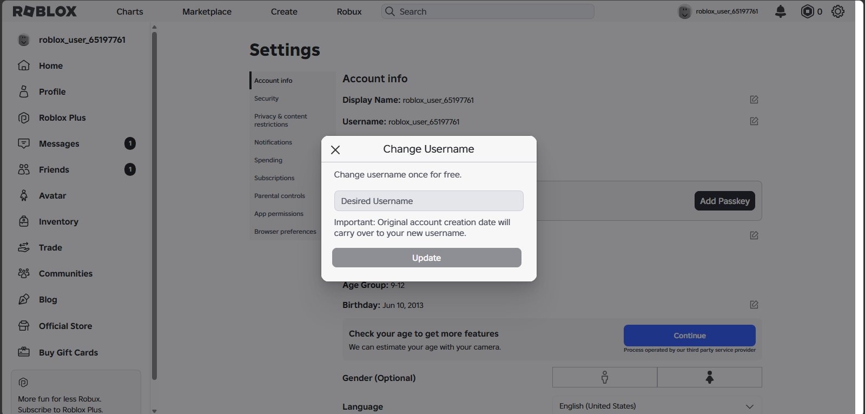Click the Age Group 9-12 text

pos(373,285)
